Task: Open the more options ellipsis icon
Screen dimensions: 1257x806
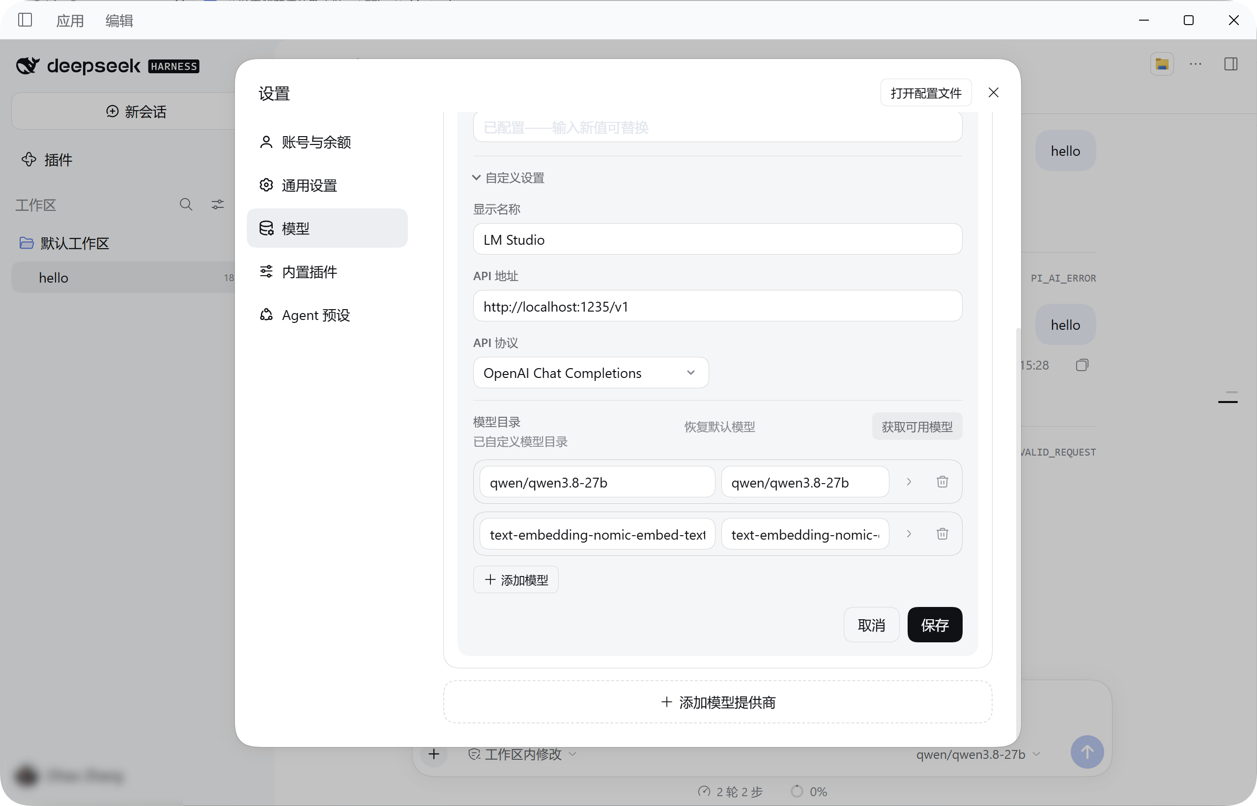Action: point(1195,64)
